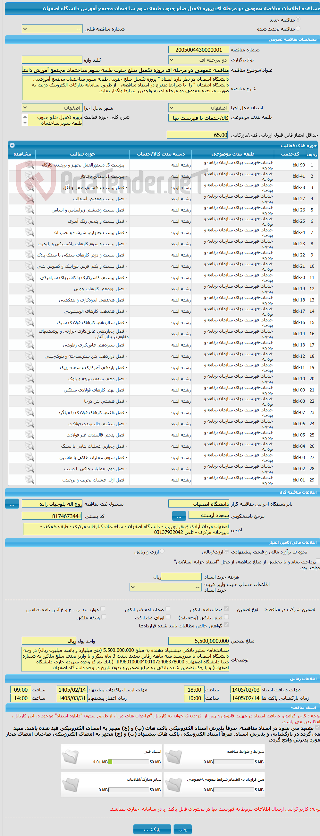
Task: Open view icon for row bld-08
Action: (x=29, y=401)
